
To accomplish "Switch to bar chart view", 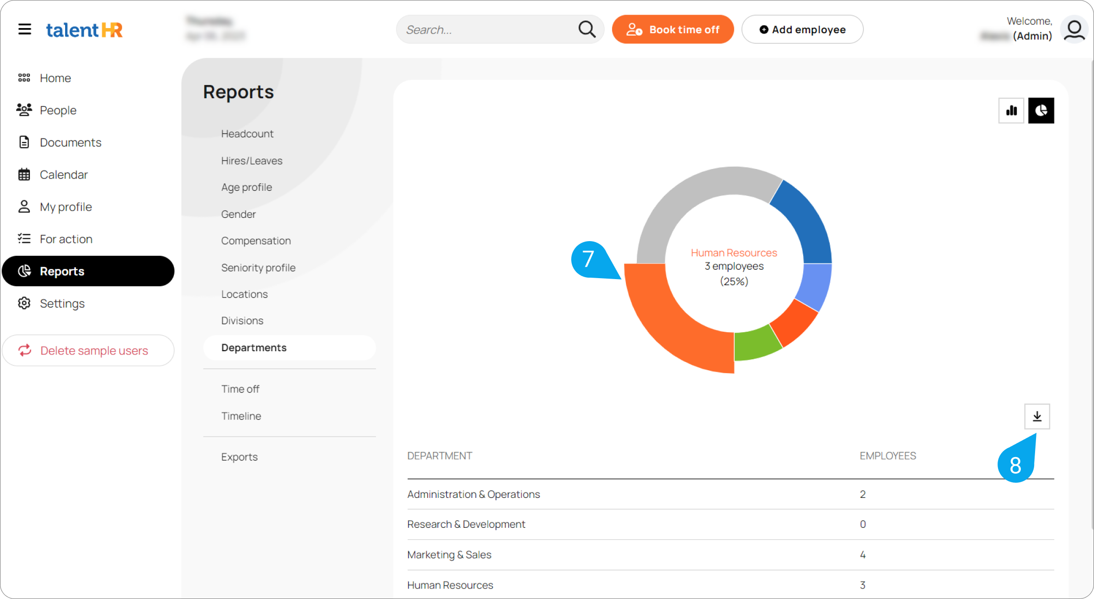I will pyautogui.click(x=1011, y=111).
